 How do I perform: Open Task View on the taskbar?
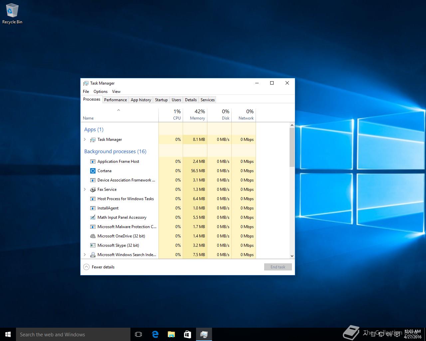[138, 334]
